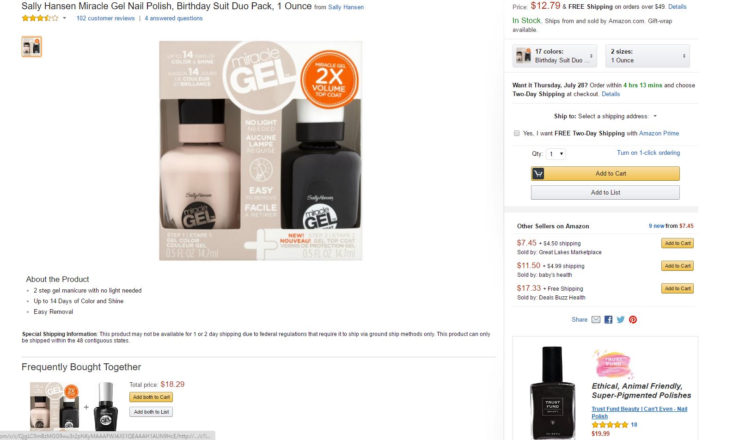
Task: Select the product thumbnail image
Action: (31, 47)
